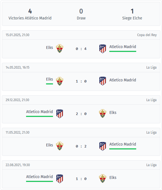
Task: Open Elks team link in 22.08.2021 match
Action: point(113,177)
